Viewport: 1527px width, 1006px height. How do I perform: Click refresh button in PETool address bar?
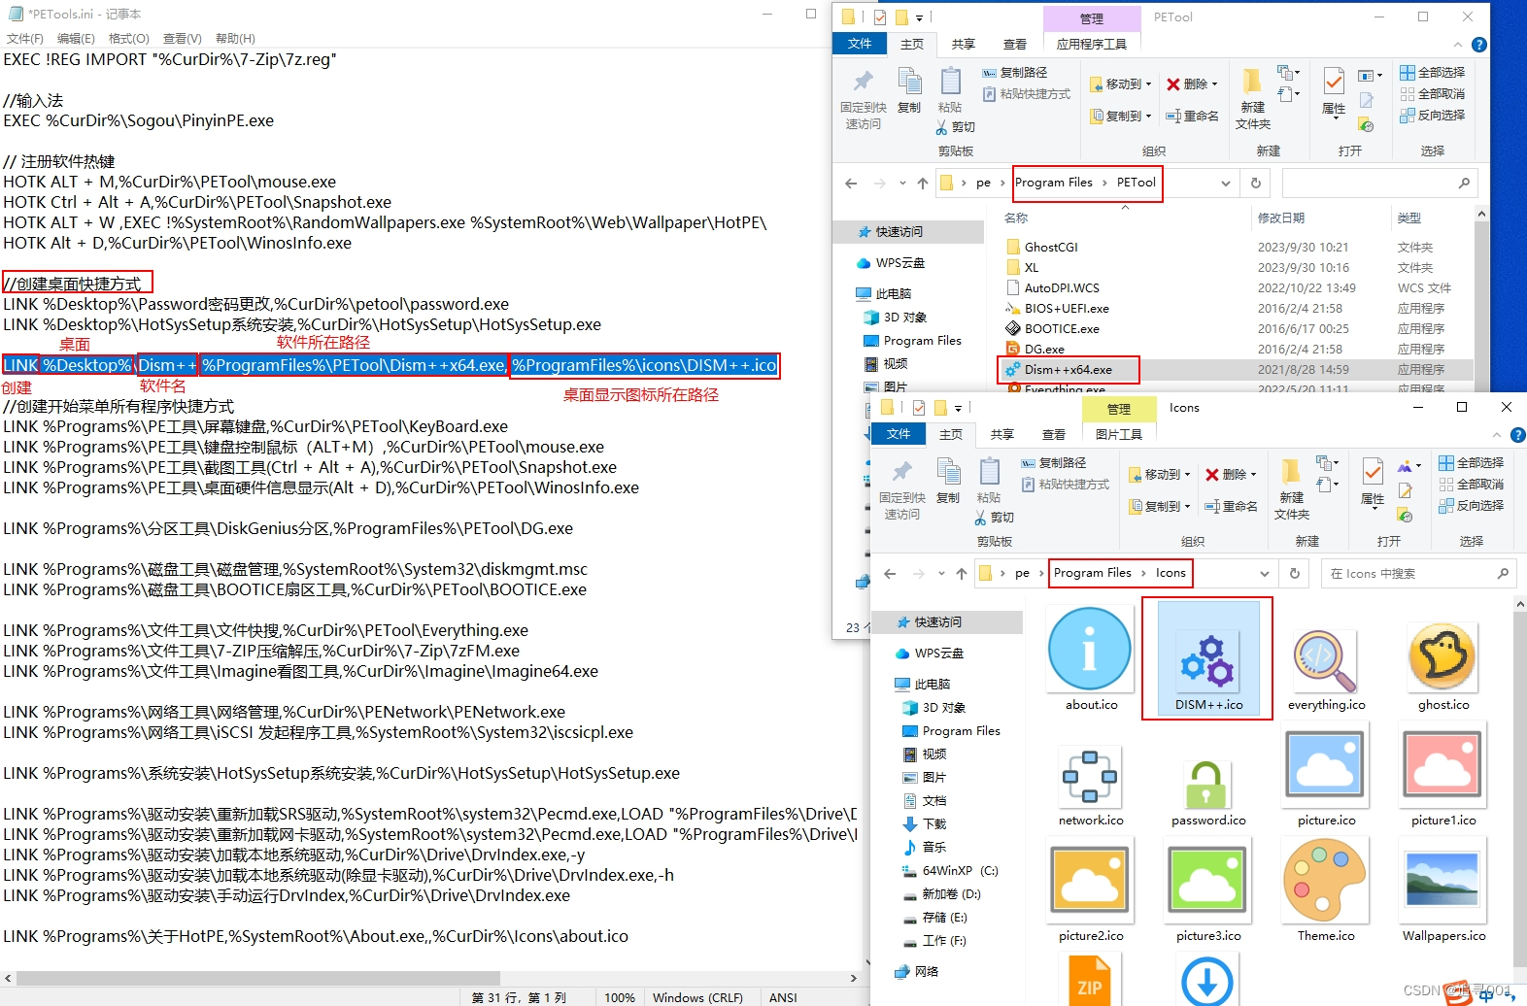click(x=1256, y=183)
